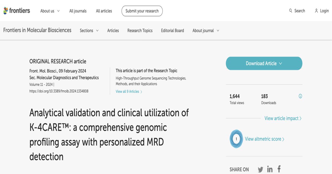Share the article on LinkedIn

[270, 169]
